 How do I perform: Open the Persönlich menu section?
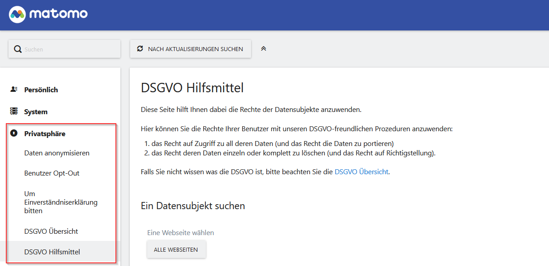[x=41, y=90]
